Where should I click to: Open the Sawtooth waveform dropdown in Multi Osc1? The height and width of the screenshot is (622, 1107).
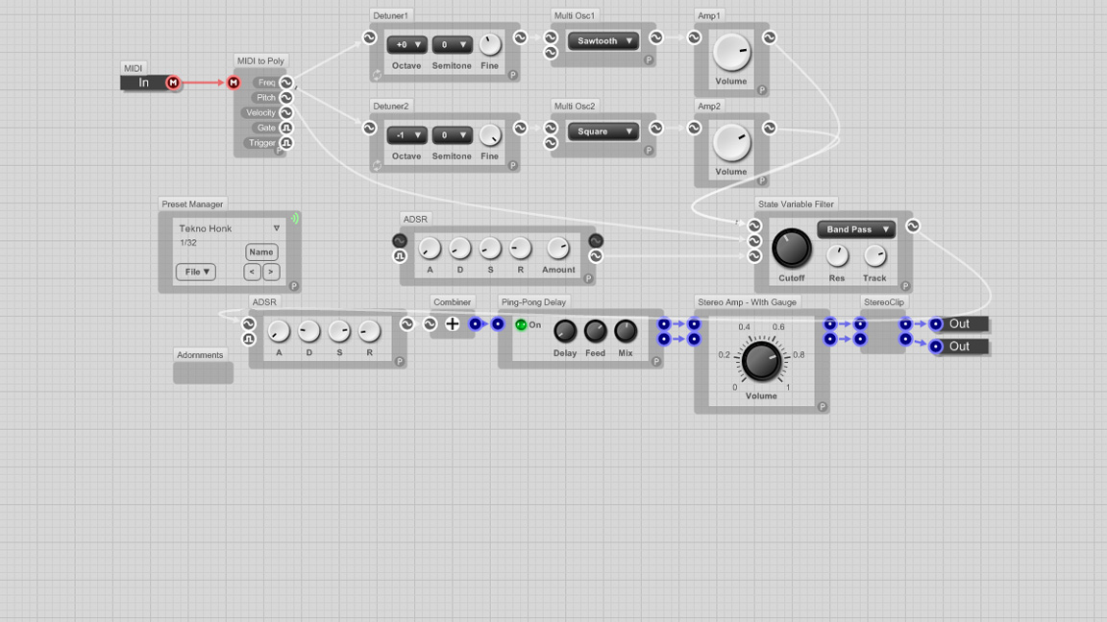point(603,41)
